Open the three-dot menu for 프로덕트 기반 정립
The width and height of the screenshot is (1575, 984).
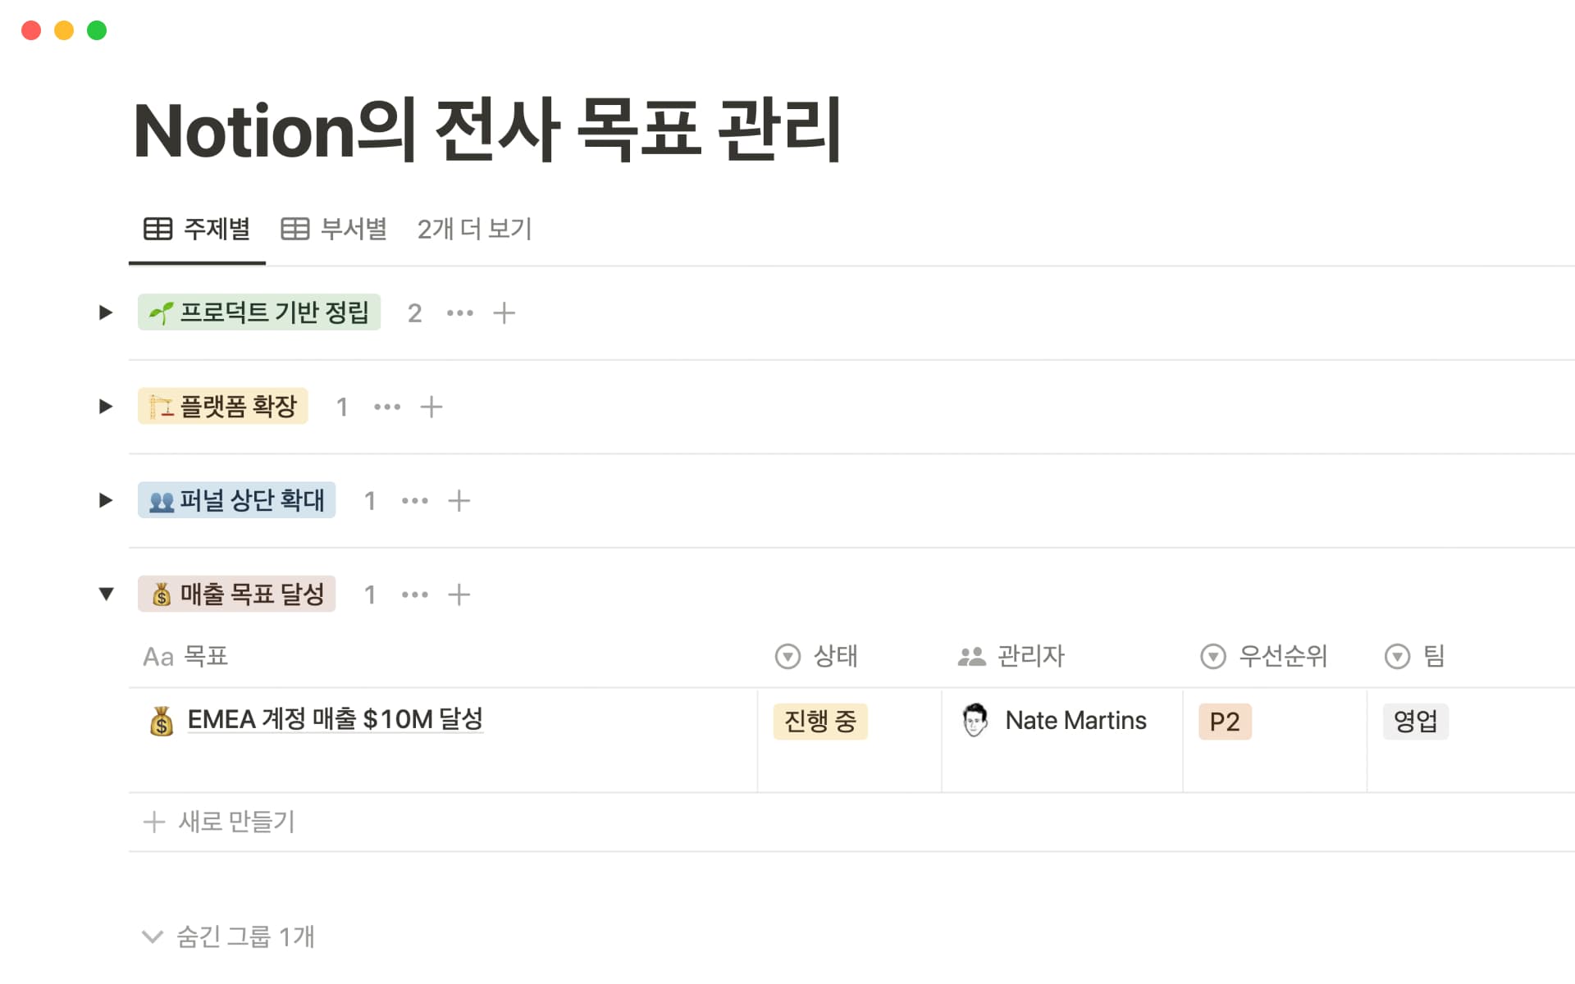pyautogui.click(x=459, y=312)
